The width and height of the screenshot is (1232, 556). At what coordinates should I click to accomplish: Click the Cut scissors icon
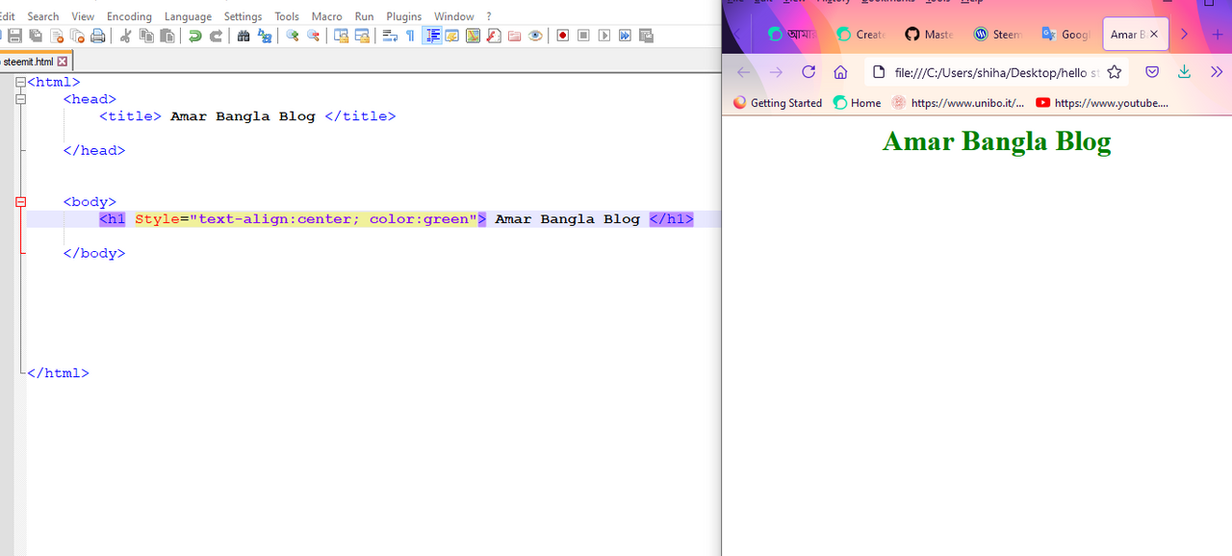coord(125,36)
